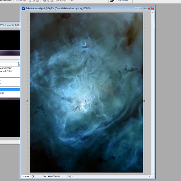181x181 pixels.
Task: Choose the second 'round Color' list option
Action: 6,71
